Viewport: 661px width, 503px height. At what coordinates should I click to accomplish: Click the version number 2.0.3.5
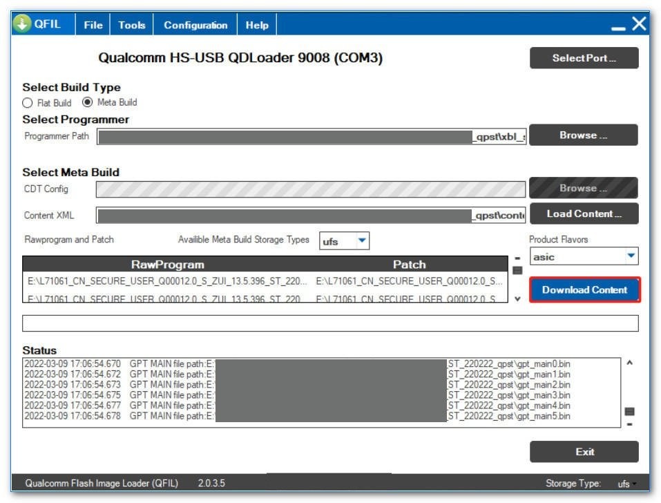click(211, 483)
